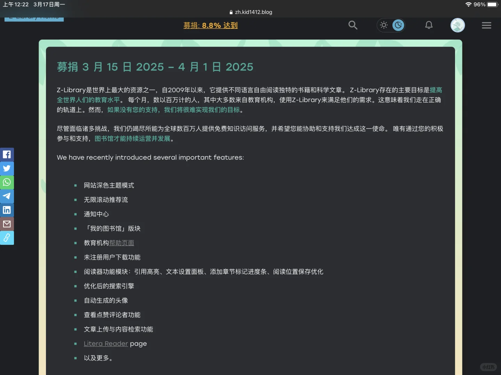501x375 pixels.
Task: Switch to light theme sun icon
Action: (384, 25)
